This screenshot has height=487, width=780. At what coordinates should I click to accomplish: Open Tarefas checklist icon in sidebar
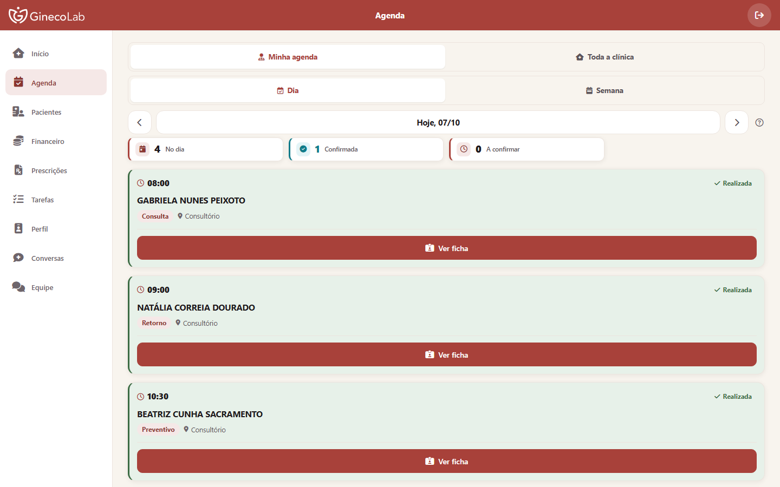18,199
